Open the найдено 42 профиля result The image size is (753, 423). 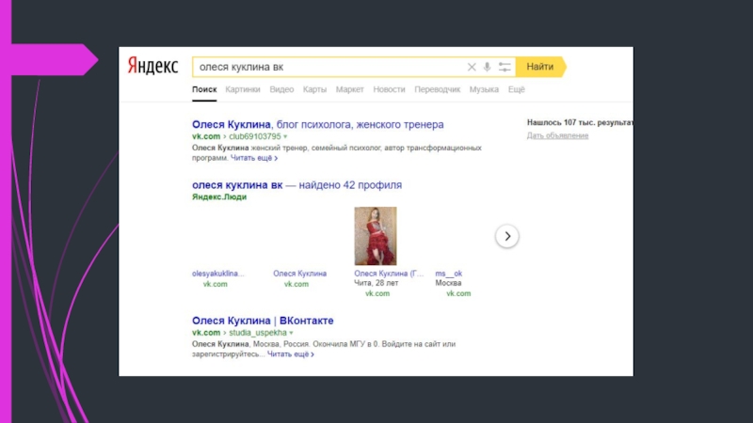coord(296,185)
